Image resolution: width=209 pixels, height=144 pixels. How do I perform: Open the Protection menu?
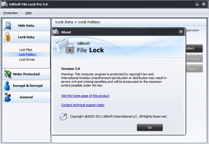coord(10,13)
